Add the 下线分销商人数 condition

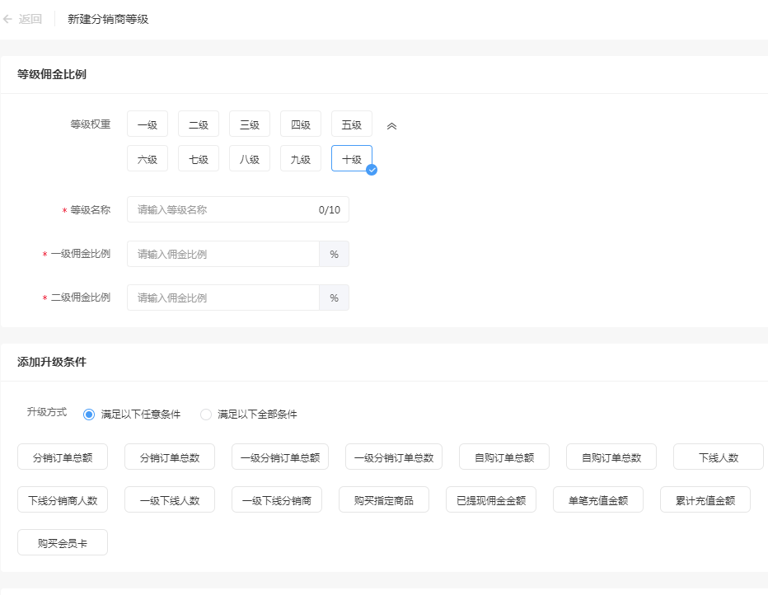[x=63, y=500]
